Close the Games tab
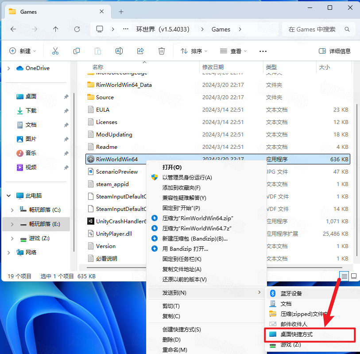This screenshot has height=354, width=360. point(102,12)
